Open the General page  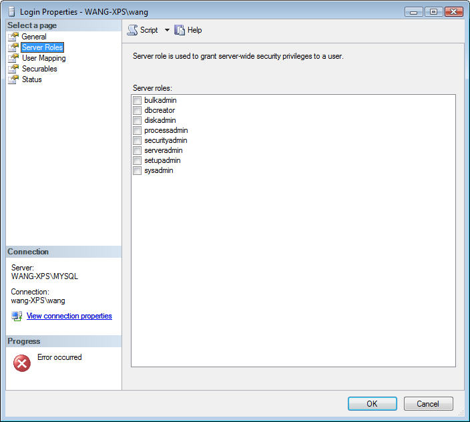pos(34,37)
